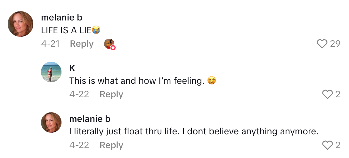Click the creator-liked badge avatar
The image size is (349, 158).
tap(110, 44)
